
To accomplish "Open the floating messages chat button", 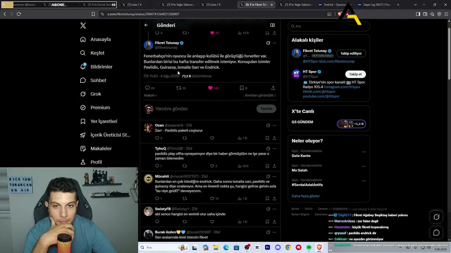I will point(436,233).
